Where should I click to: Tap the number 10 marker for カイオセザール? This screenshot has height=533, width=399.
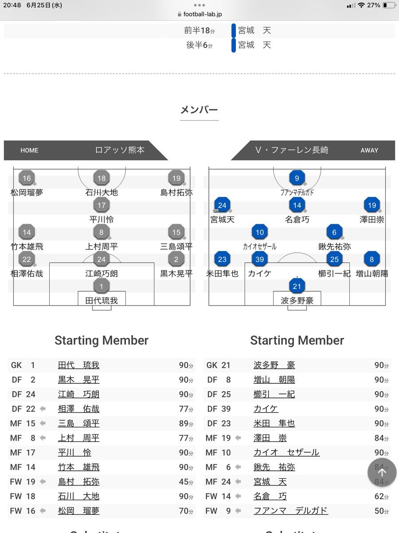click(x=260, y=232)
